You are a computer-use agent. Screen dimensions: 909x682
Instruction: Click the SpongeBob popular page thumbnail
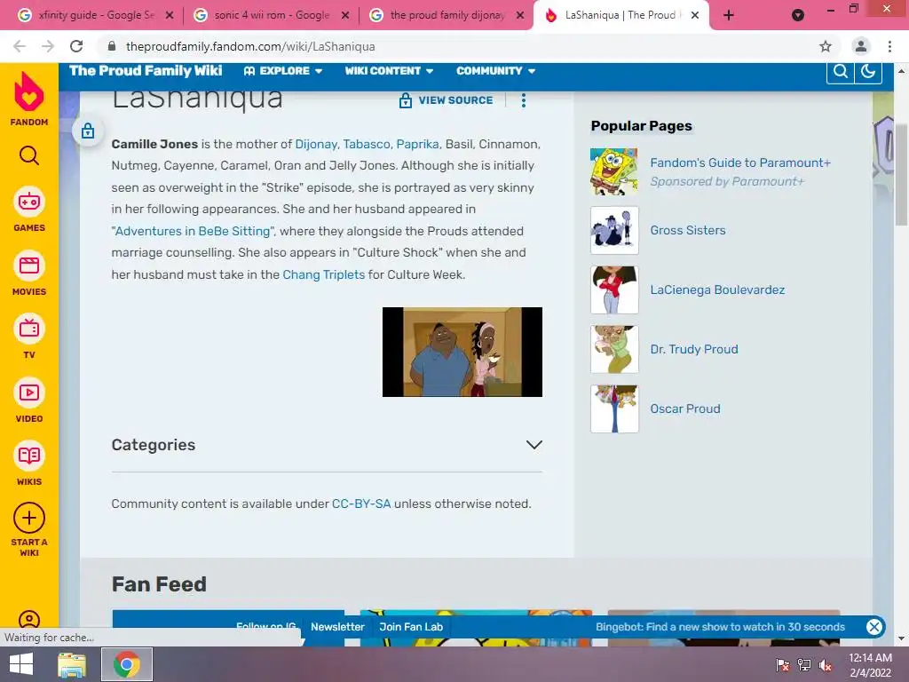614,171
